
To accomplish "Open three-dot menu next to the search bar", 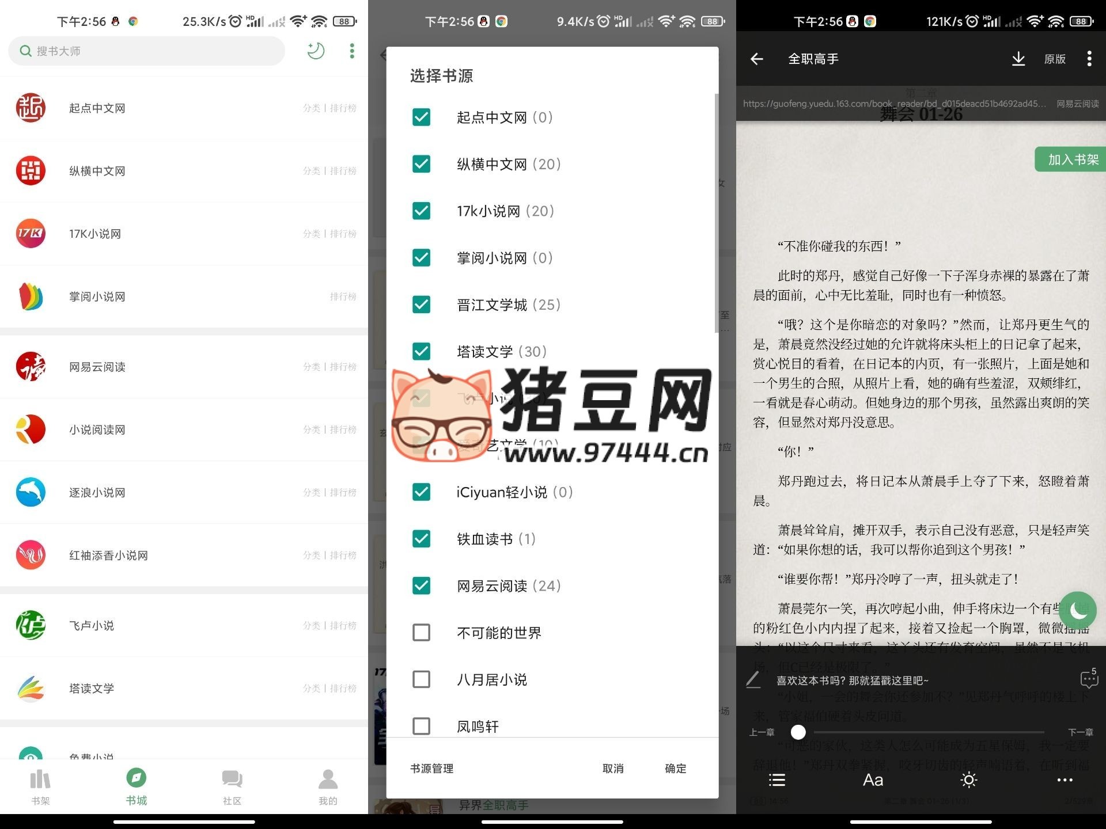I will [352, 51].
